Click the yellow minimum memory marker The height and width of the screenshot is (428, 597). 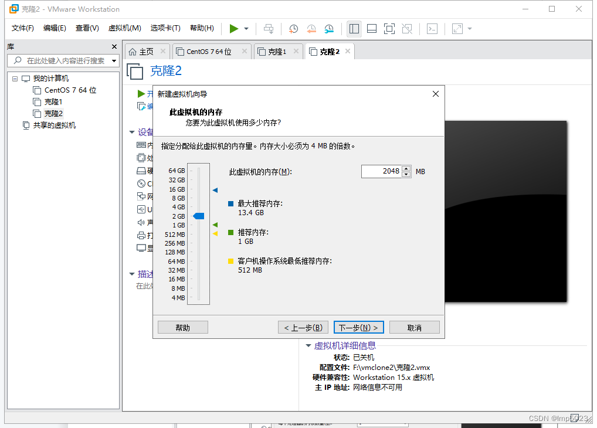tap(215, 233)
